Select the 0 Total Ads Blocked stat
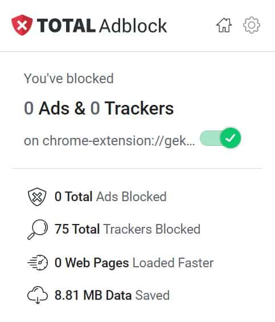The image size is (275, 322). (x=110, y=197)
